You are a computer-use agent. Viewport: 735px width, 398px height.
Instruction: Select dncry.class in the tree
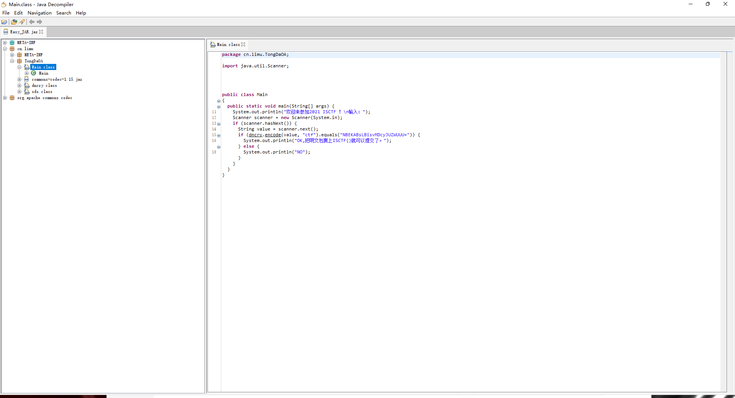(44, 85)
